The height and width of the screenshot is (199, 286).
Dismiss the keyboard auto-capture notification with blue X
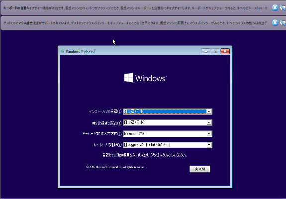(275, 7)
